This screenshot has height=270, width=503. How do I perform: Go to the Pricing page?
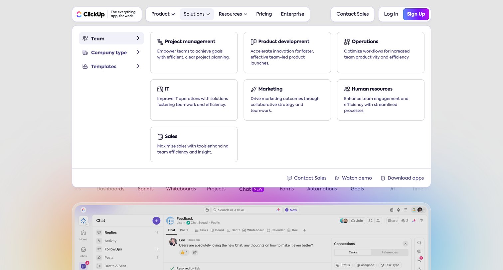(x=264, y=14)
